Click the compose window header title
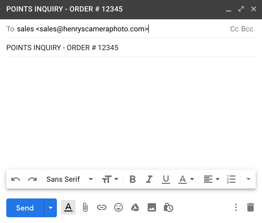Screen dimensions: 262x223 point(64,9)
